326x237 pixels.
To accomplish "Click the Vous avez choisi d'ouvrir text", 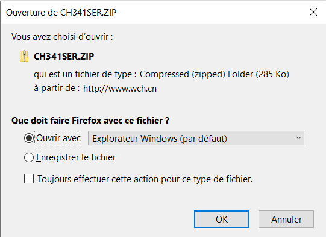I will 62,37.
